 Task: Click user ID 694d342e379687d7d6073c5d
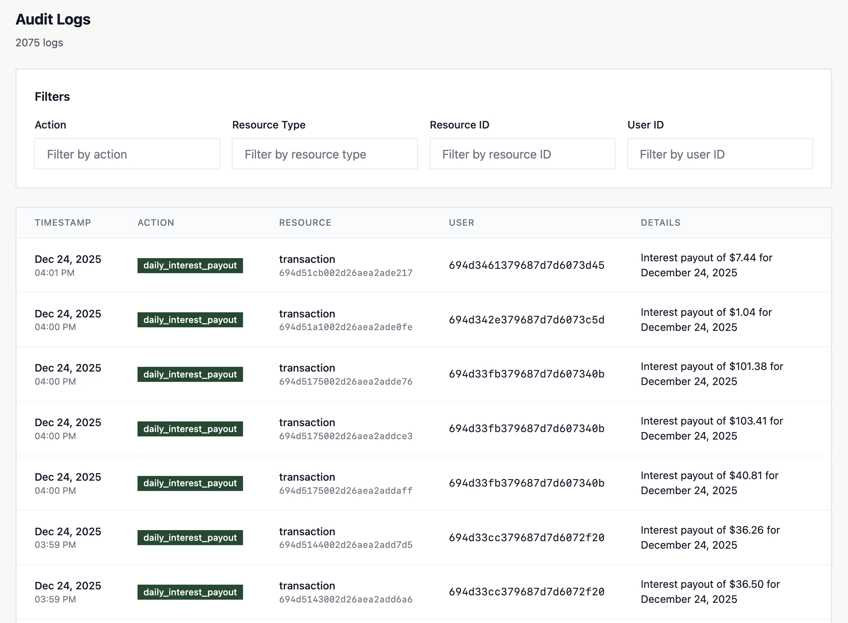coord(526,320)
